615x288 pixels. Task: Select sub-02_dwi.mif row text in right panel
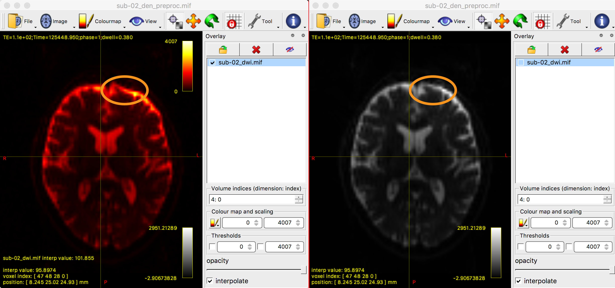pyautogui.click(x=549, y=62)
